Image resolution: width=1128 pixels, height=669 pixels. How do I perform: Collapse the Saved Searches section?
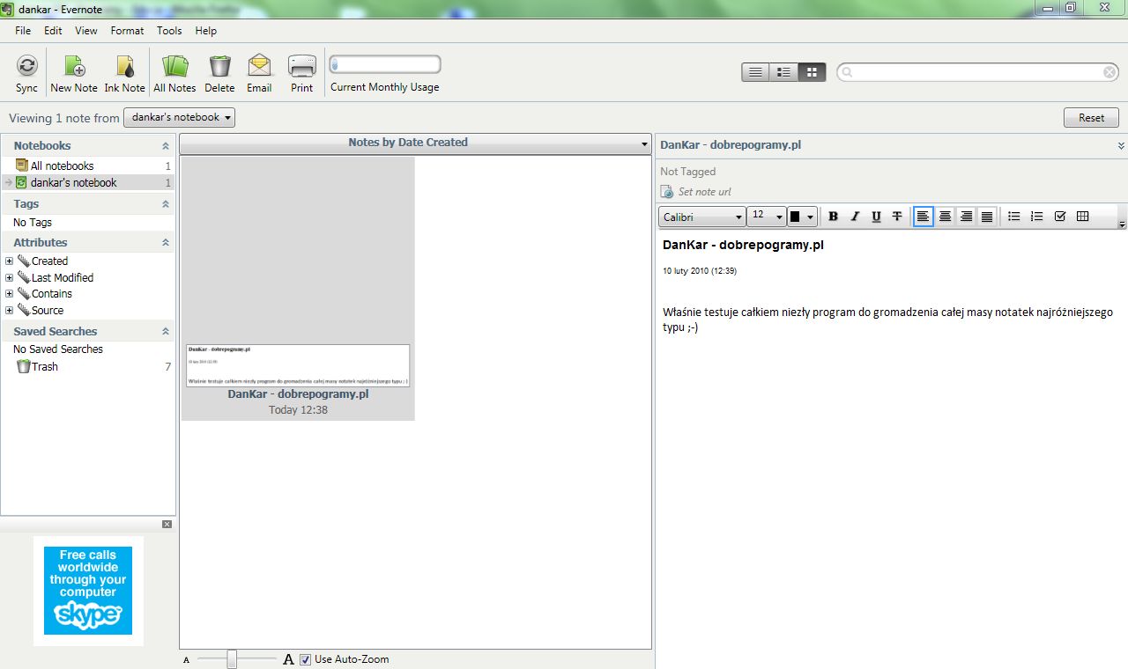click(x=165, y=332)
